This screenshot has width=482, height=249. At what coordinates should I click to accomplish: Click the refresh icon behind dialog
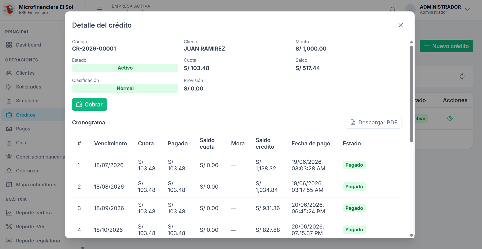(462, 76)
